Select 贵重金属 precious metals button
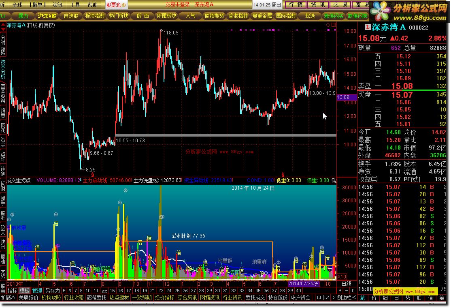Viewport: 451px width, 308px height. click(x=262, y=16)
